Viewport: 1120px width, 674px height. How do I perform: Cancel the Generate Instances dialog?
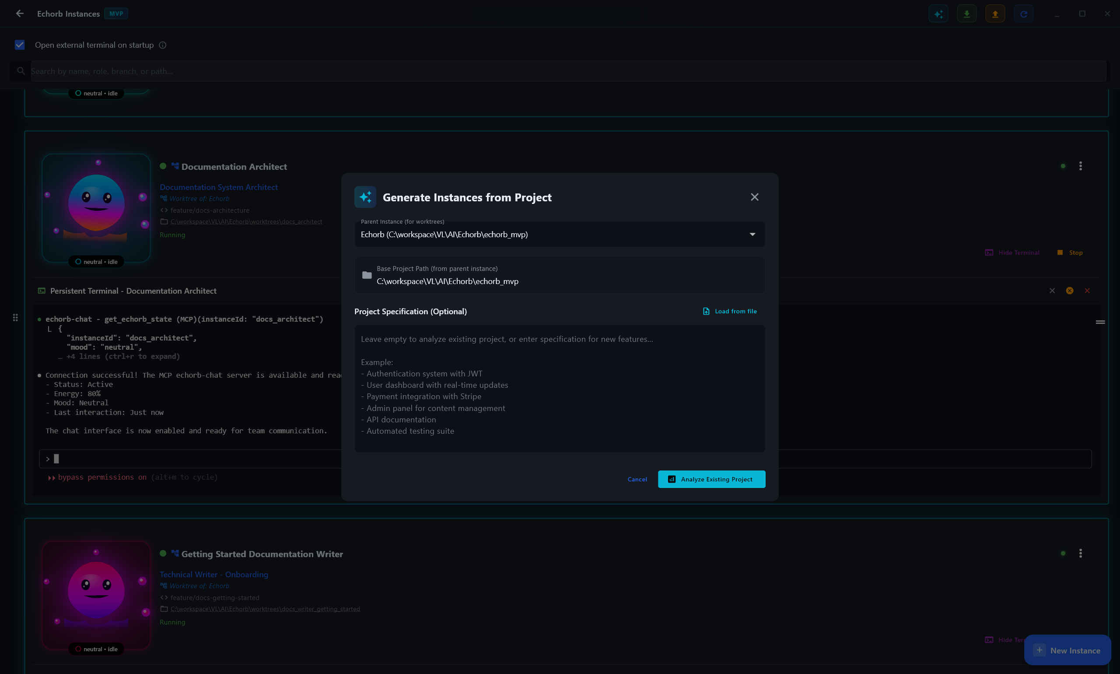pos(637,479)
